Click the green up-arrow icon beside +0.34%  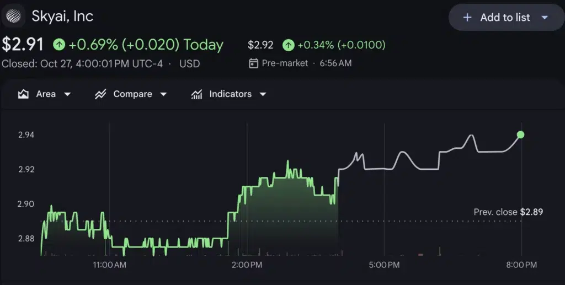pyautogui.click(x=288, y=45)
